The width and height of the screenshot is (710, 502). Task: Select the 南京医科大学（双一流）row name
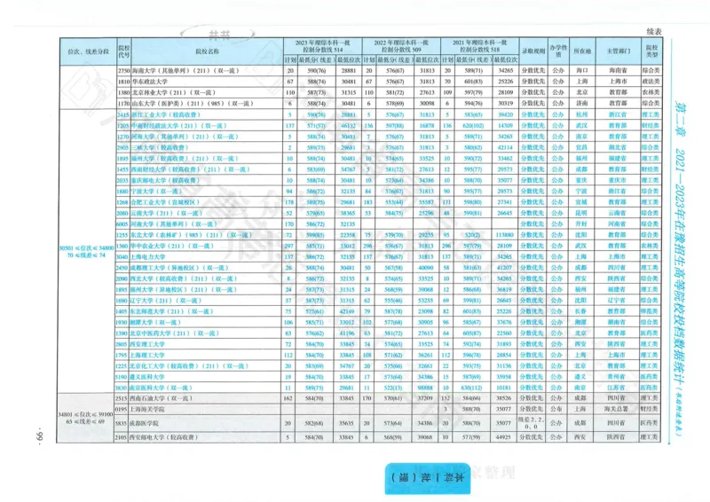click(162, 388)
